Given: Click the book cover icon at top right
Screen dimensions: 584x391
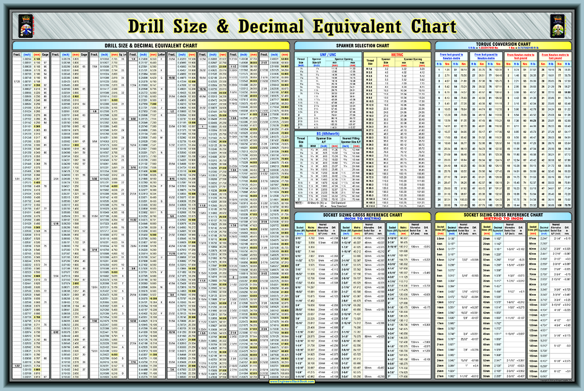Looking at the screenshot, I should 557,25.
